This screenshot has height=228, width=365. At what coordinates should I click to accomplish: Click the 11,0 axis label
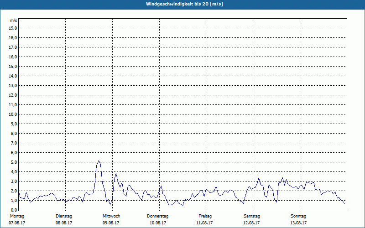coord(13,105)
